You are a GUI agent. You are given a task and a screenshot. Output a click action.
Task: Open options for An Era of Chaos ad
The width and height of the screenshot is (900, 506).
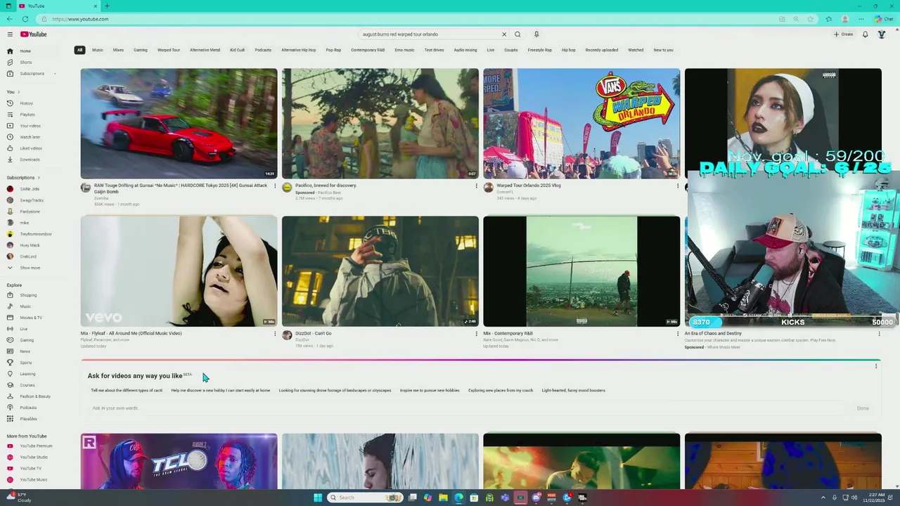click(879, 334)
